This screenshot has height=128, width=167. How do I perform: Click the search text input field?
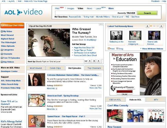pyautogui.click(x=95, y=13)
